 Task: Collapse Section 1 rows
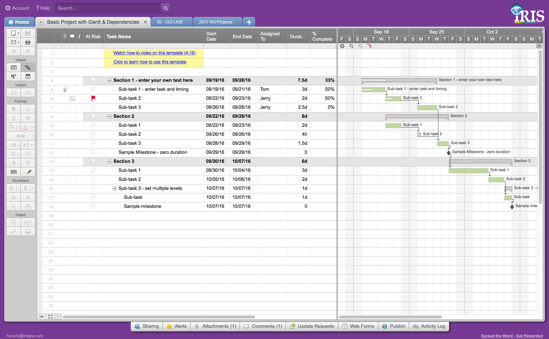(110, 80)
